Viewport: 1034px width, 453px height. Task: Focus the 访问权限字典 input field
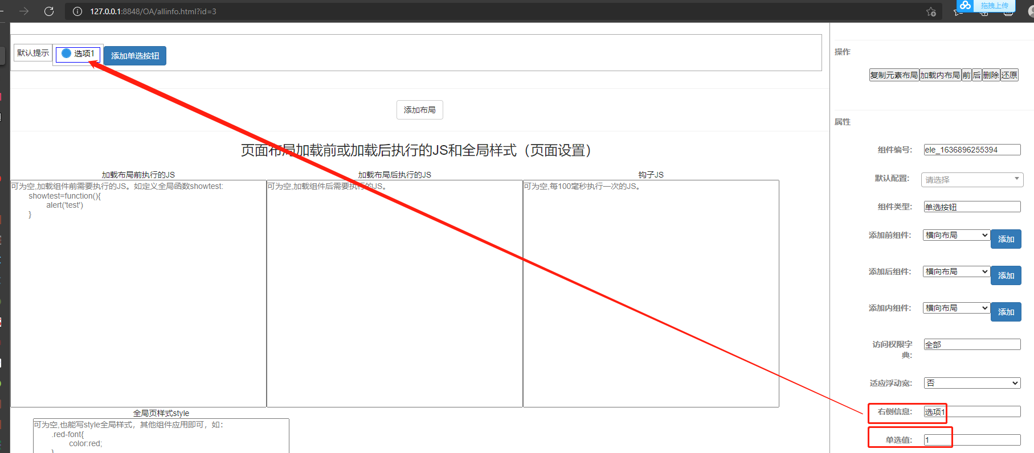pos(972,344)
